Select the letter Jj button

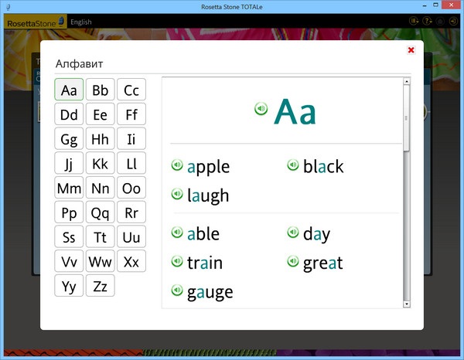(69, 163)
